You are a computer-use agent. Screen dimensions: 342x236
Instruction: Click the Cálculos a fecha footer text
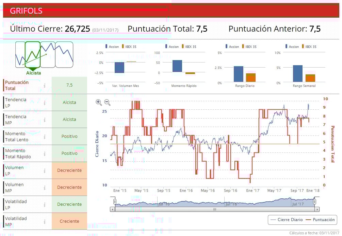[314, 233]
